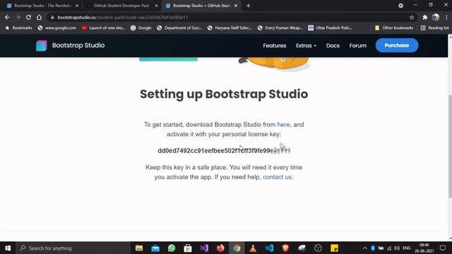The height and width of the screenshot is (254, 452).
Task: Click the ENG language indicator
Action: pos(407,248)
